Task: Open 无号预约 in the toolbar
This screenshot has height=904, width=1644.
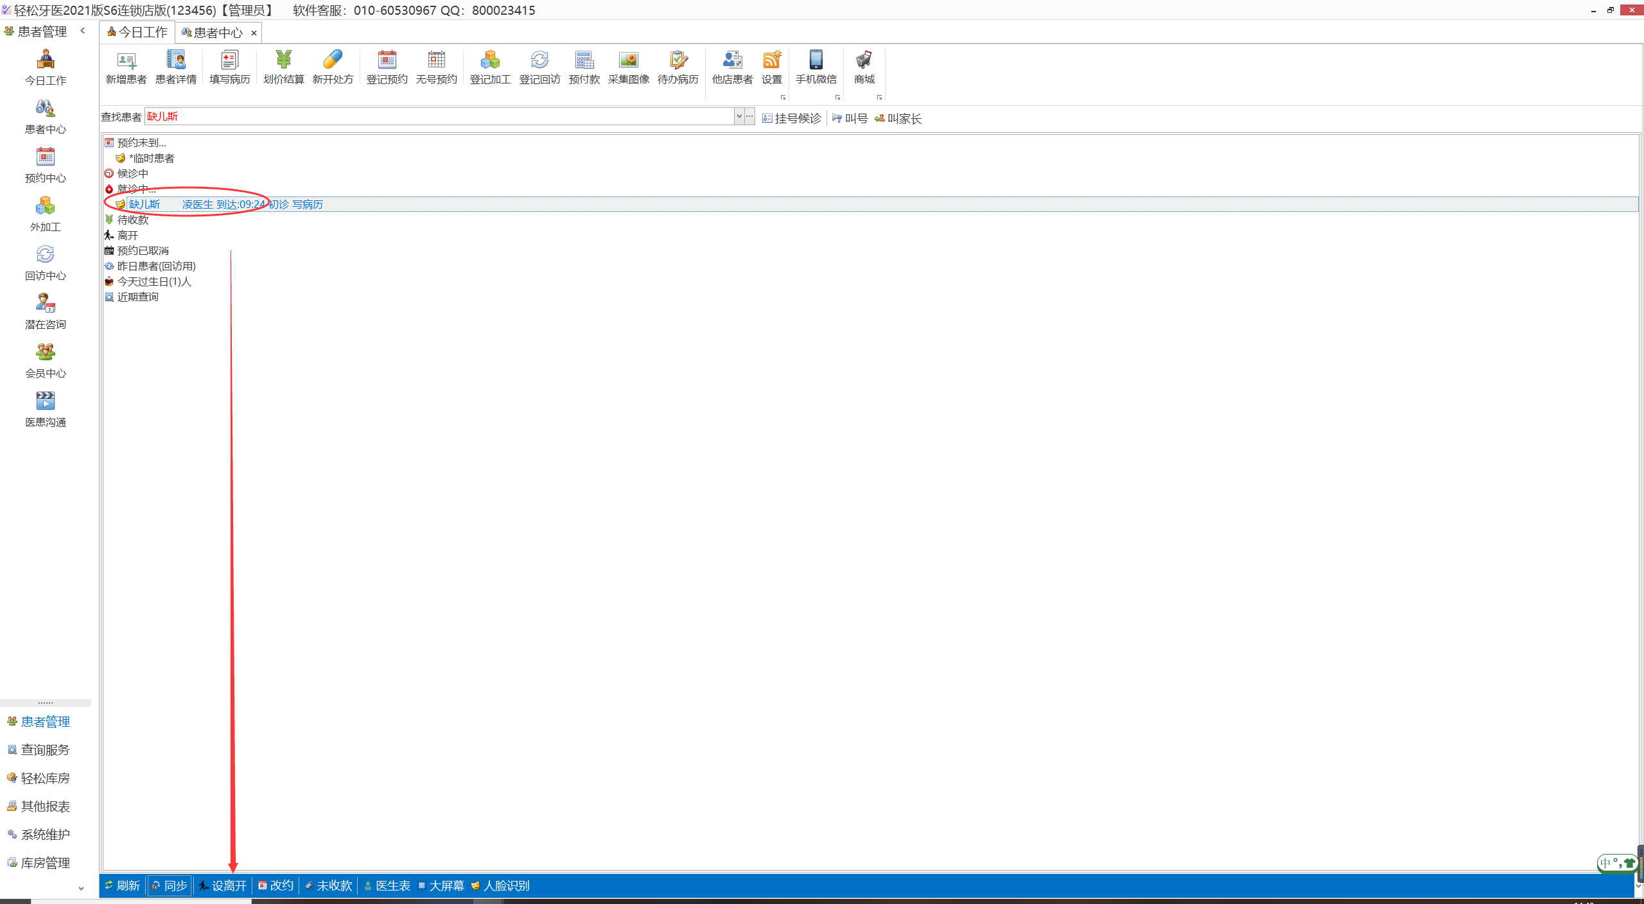Action: (x=436, y=67)
